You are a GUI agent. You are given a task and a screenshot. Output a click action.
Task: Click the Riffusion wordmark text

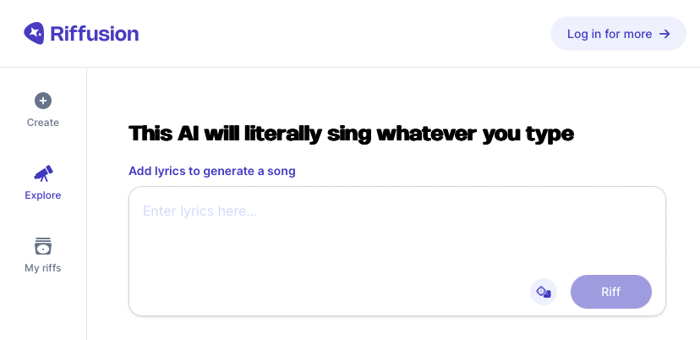click(94, 34)
